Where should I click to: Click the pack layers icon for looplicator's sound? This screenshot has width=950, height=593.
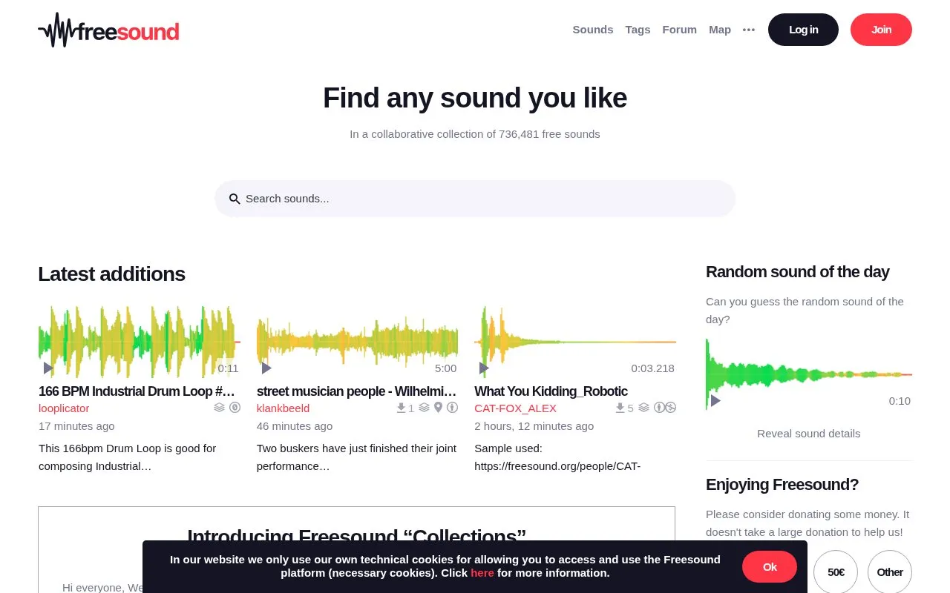click(x=219, y=408)
